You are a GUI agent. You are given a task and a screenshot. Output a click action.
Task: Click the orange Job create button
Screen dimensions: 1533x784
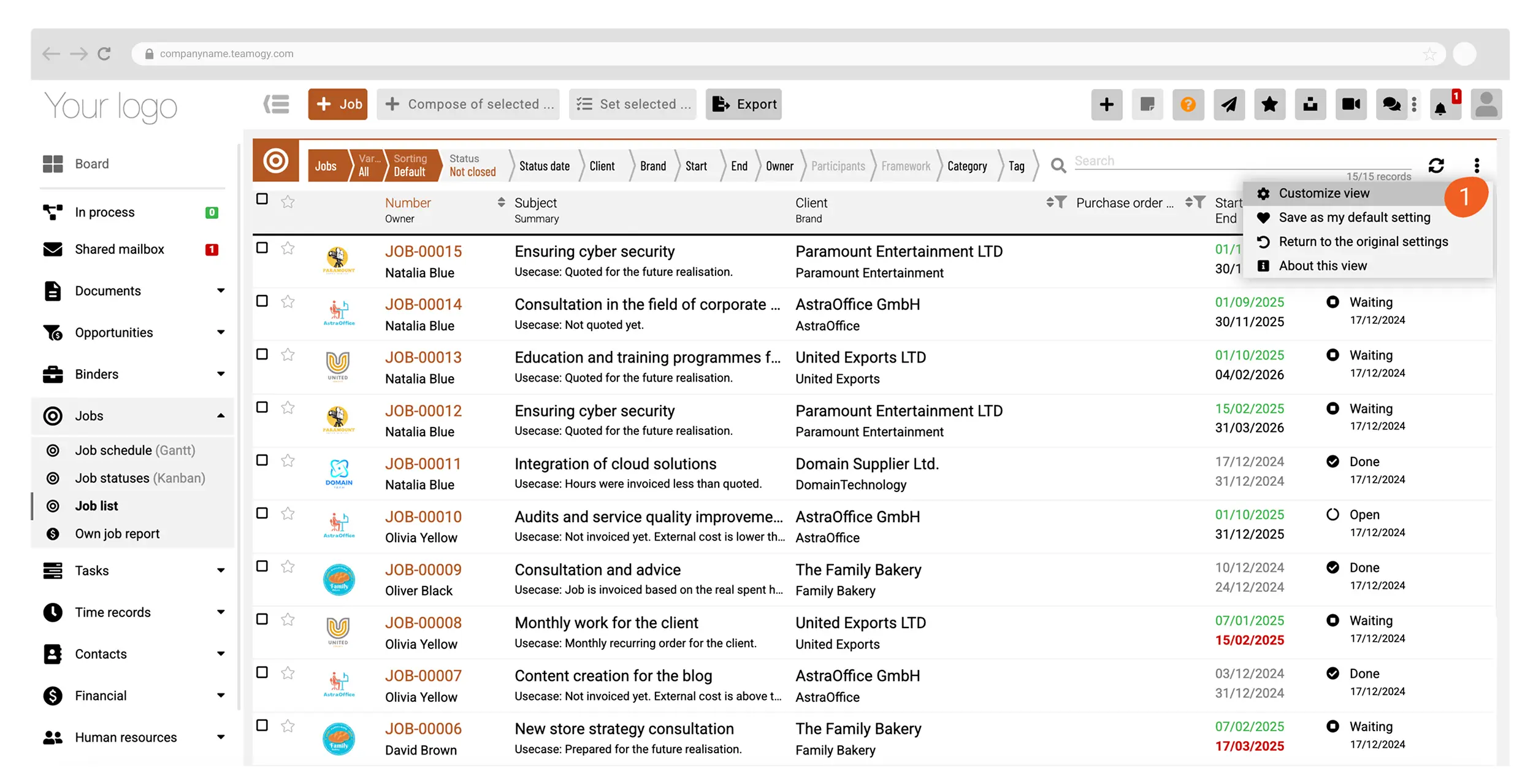338,104
